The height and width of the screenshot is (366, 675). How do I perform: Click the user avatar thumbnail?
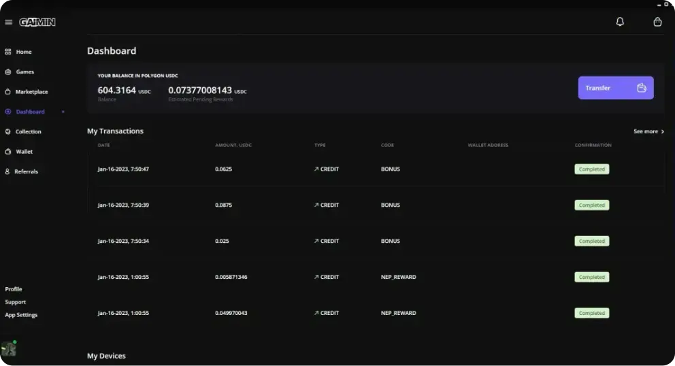tap(9, 349)
